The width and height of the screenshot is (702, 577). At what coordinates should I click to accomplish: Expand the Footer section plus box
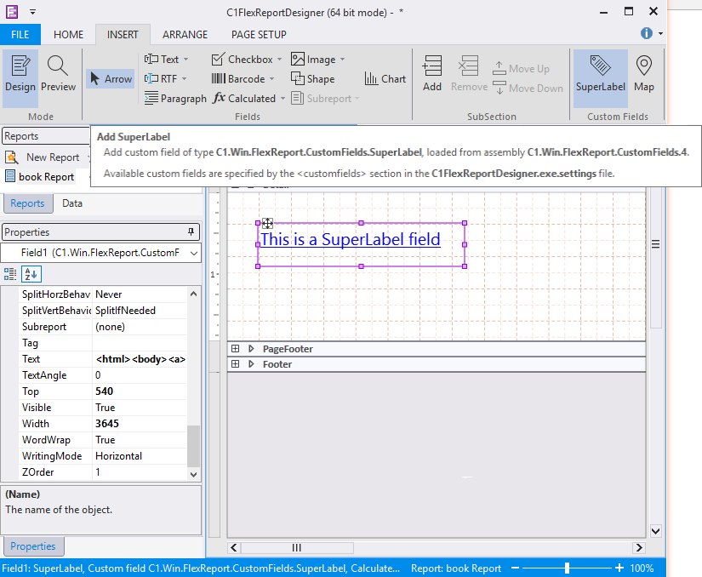coord(235,364)
